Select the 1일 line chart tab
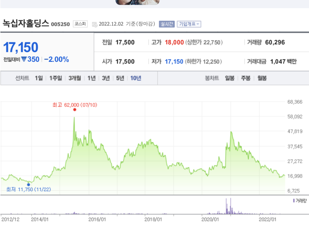 click(39, 78)
